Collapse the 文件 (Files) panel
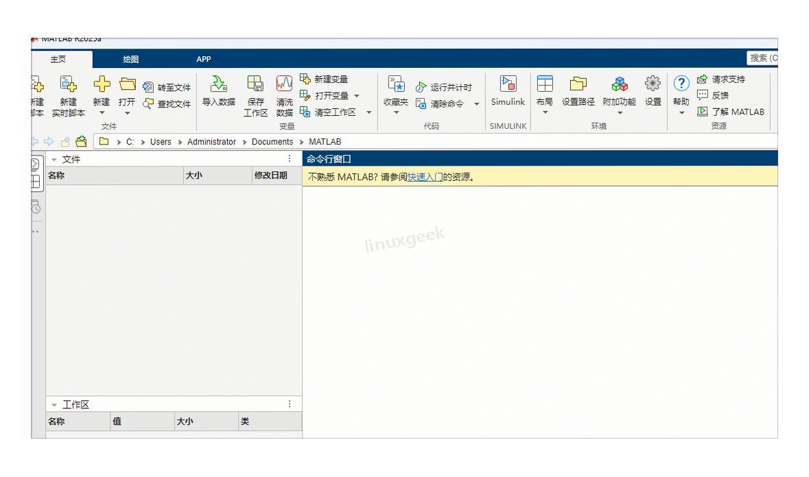809x477 pixels. (x=55, y=160)
